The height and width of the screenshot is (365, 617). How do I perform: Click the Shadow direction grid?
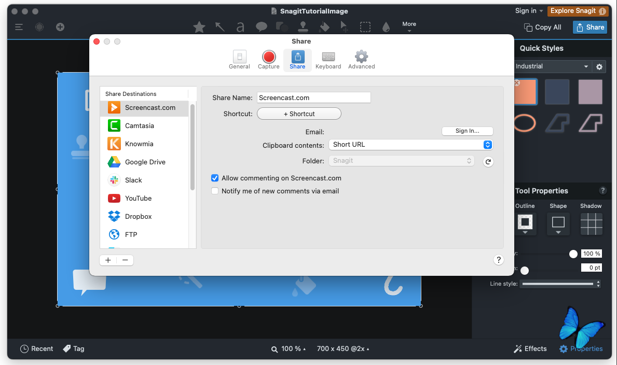tap(592, 224)
